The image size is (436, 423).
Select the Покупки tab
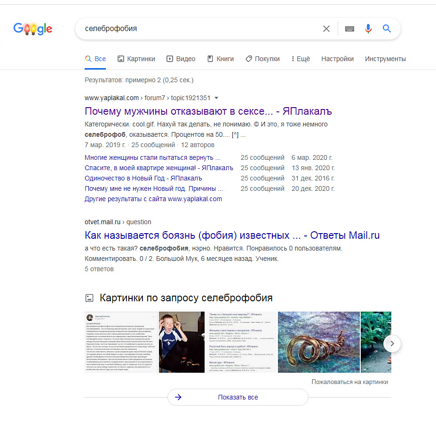coord(262,59)
